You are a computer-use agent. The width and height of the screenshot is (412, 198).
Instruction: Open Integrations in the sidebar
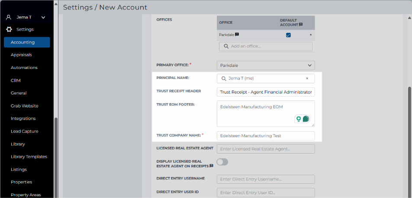(23, 118)
